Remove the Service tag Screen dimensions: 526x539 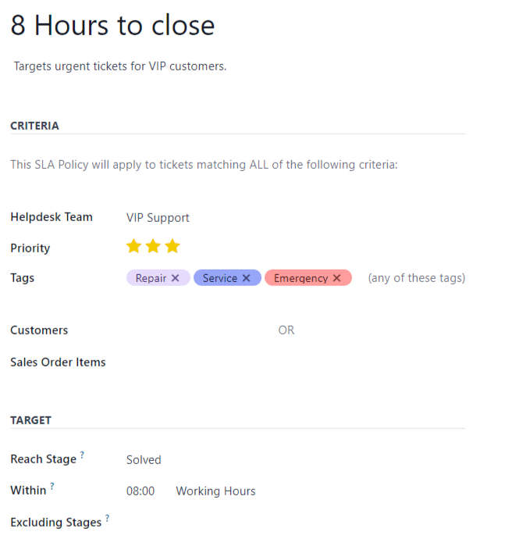tap(247, 278)
